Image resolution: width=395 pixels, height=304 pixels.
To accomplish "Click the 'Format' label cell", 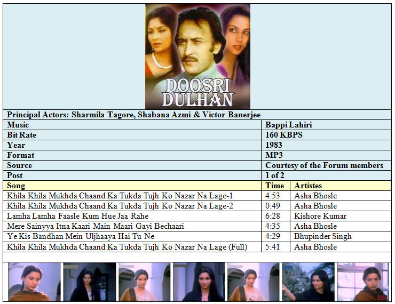I will point(132,155).
